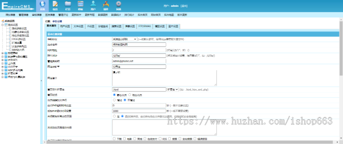Collapse the left sidebar with the arrow handle

click(42, 81)
